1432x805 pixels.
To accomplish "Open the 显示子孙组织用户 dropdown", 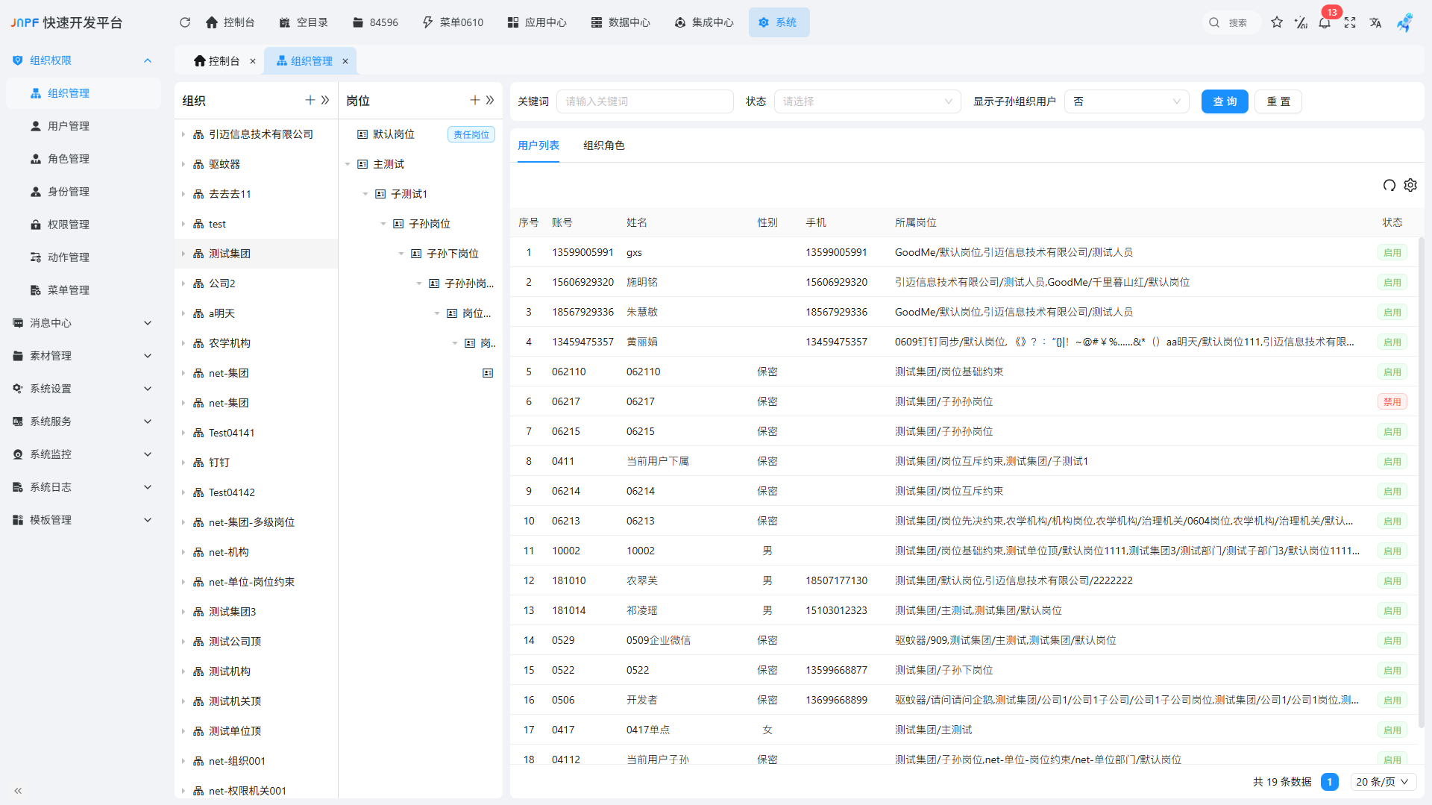I will point(1126,101).
